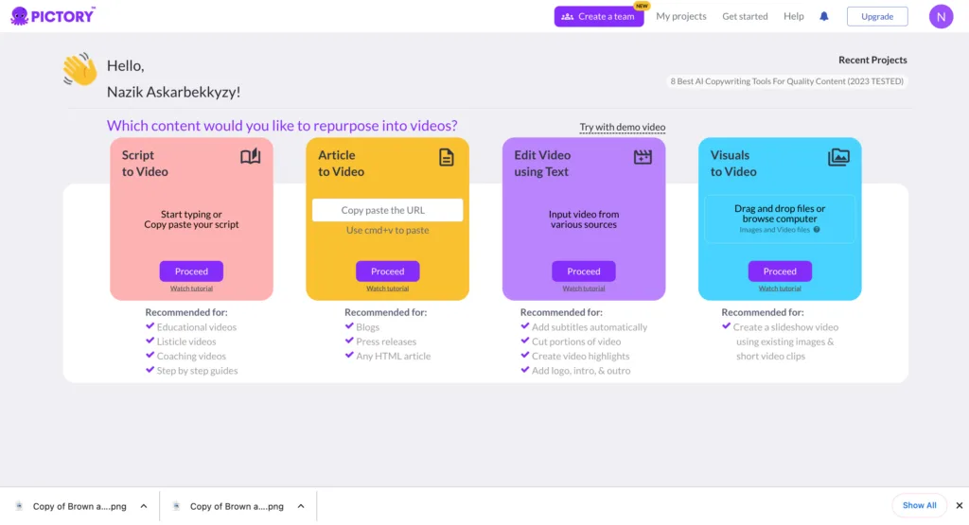The width and height of the screenshot is (969, 525).
Task: Click Use cmd+v to paste hint
Action: point(387,231)
